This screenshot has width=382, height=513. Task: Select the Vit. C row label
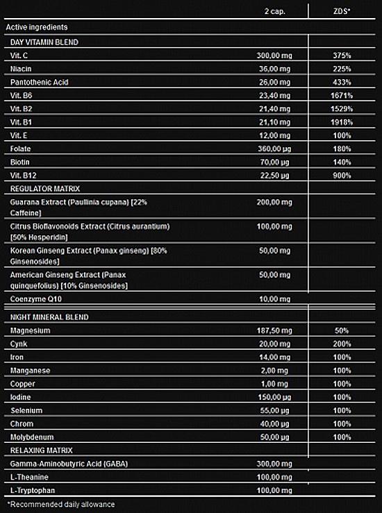tap(19, 56)
